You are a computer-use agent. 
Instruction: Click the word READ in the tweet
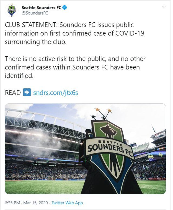[13, 93]
